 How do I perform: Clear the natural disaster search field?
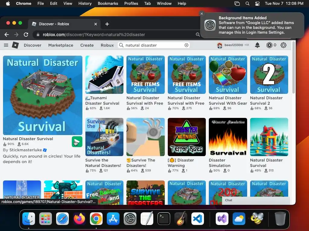[x=186, y=45]
